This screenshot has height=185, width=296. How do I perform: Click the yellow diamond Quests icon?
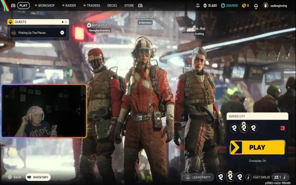coord(10,22)
